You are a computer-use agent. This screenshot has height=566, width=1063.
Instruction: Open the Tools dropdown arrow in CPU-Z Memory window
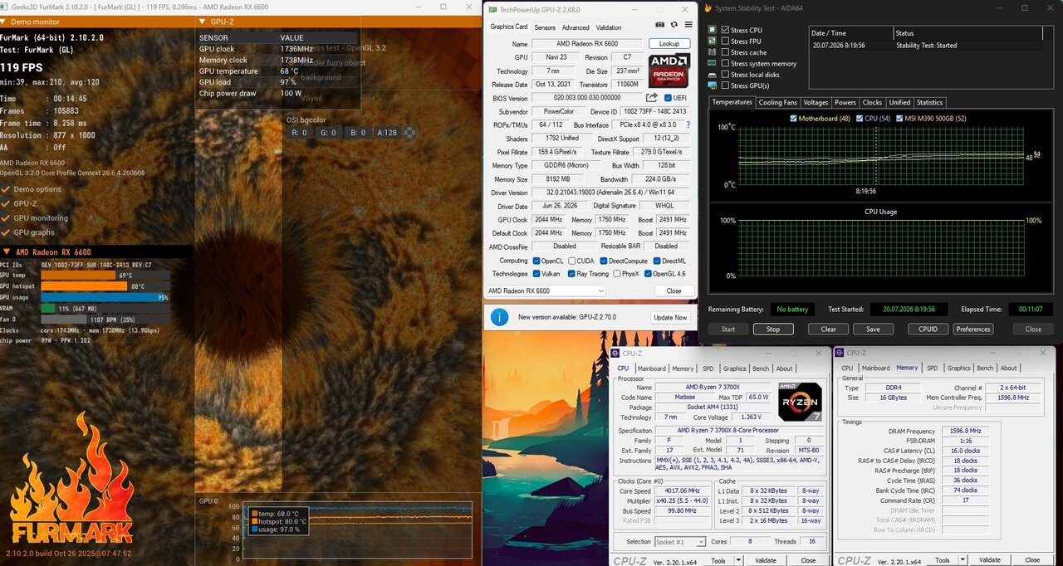pos(963,560)
